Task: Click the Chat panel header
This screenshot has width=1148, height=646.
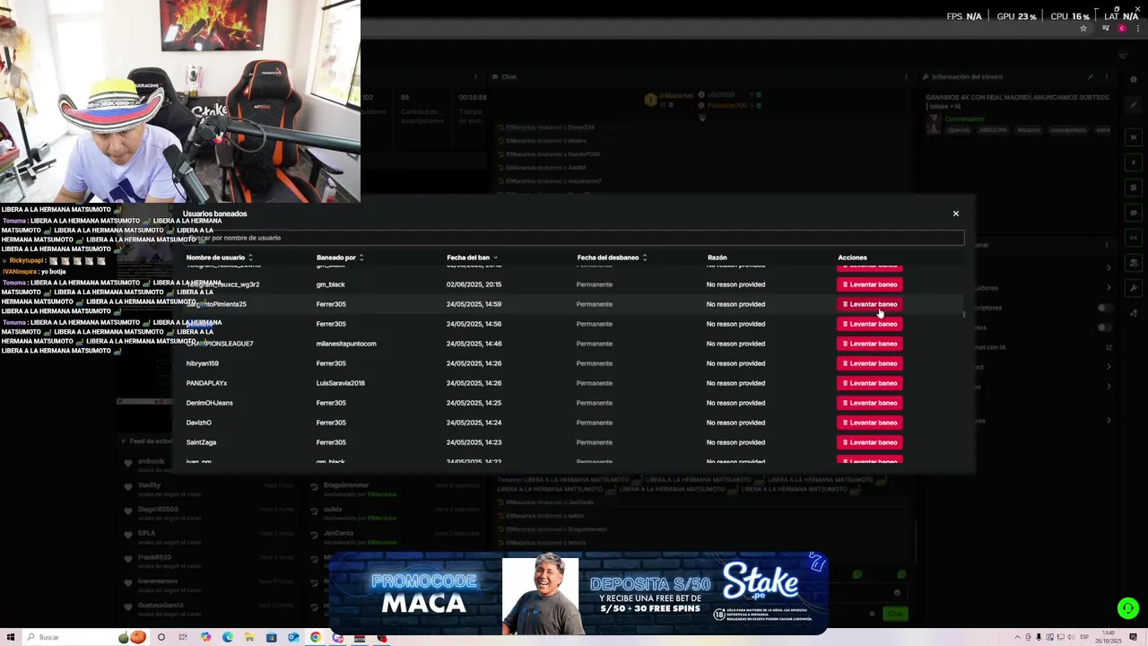Action: 509,77
